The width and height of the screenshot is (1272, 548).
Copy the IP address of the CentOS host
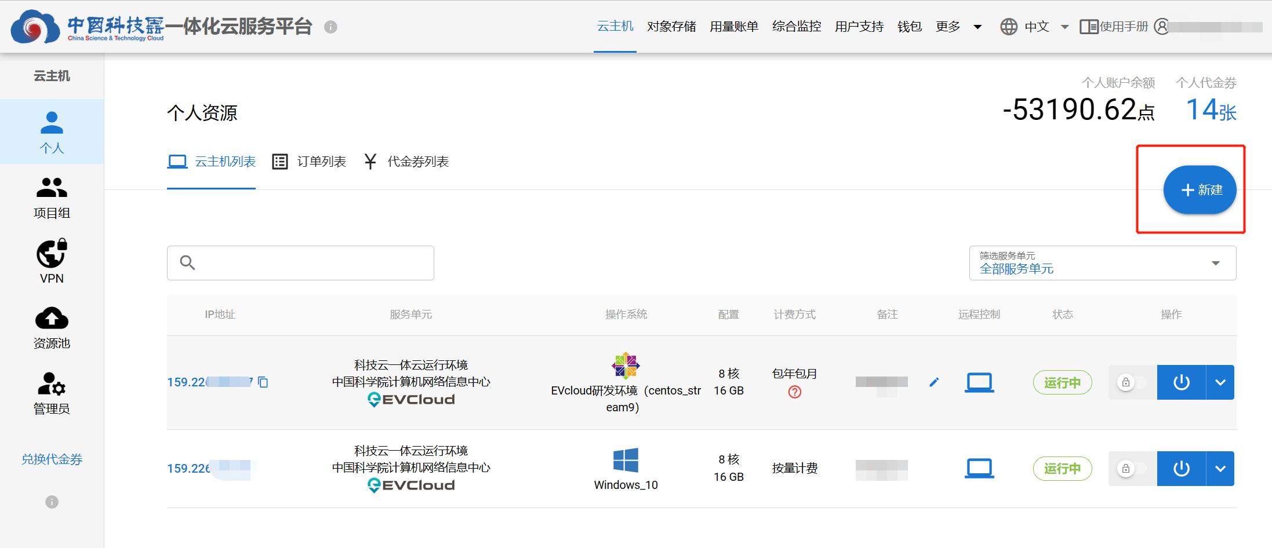(263, 382)
